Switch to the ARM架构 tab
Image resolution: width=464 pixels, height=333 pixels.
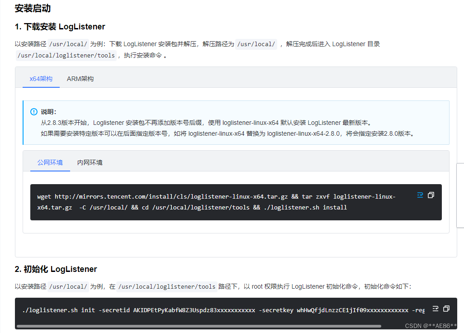pyautogui.click(x=80, y=79)
